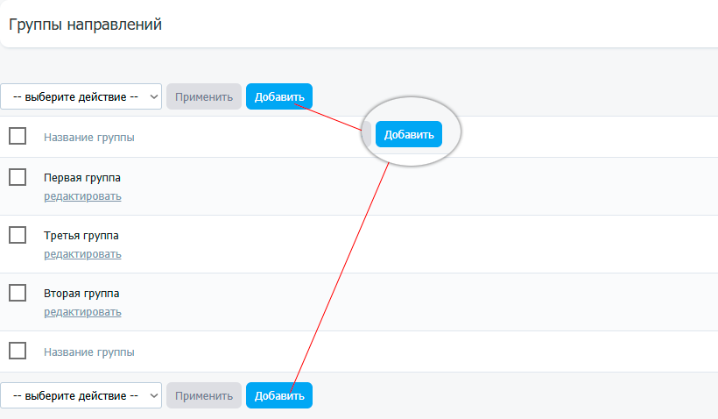Toggle the checkbox beside "Вторая группа"

tap(18, 293)
